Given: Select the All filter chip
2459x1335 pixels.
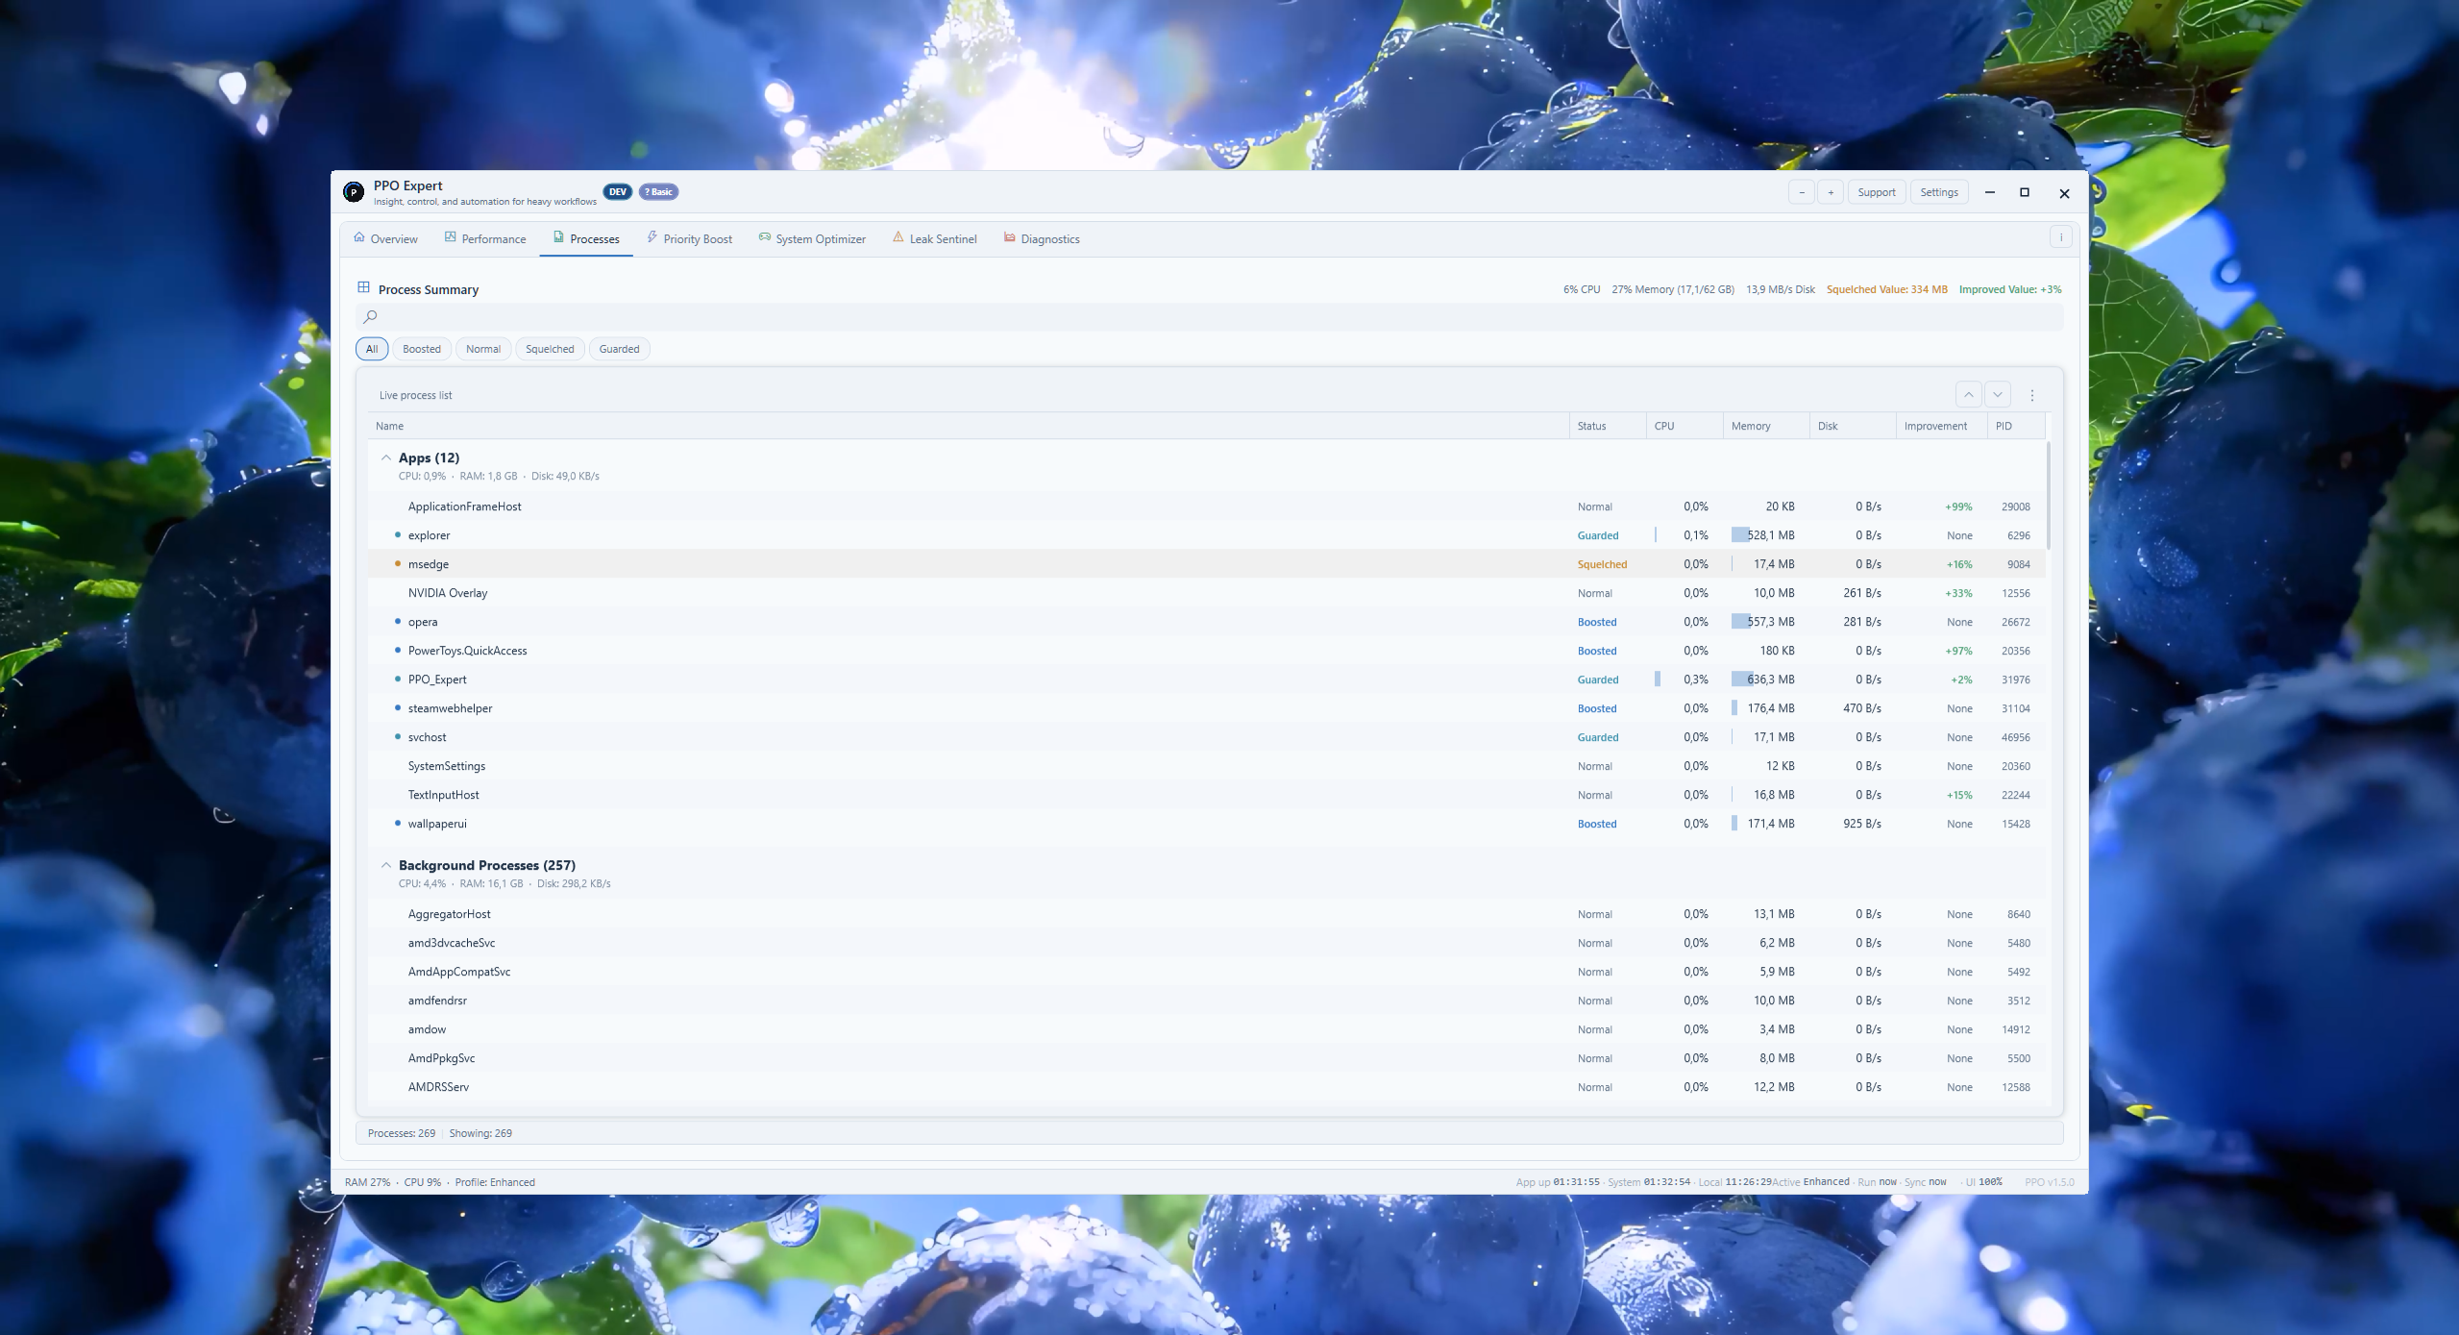Looking at the screenshot, I should click(372, 349).
